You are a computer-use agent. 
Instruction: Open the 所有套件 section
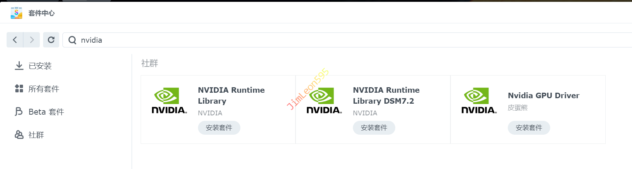(x=44, y=89)
